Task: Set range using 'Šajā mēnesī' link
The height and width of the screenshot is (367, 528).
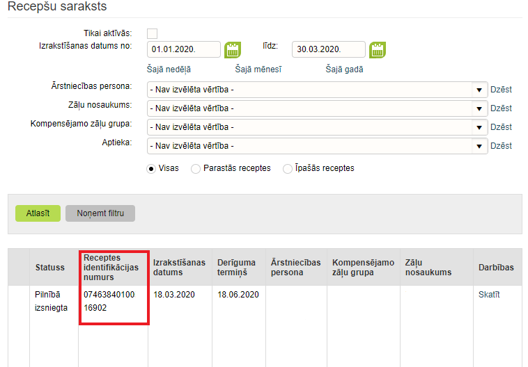Action: (258, 70)
